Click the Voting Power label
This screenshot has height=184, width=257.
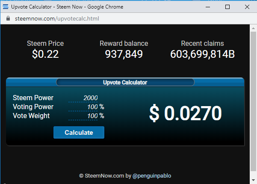pyautogui.click(x=33, y=107)
